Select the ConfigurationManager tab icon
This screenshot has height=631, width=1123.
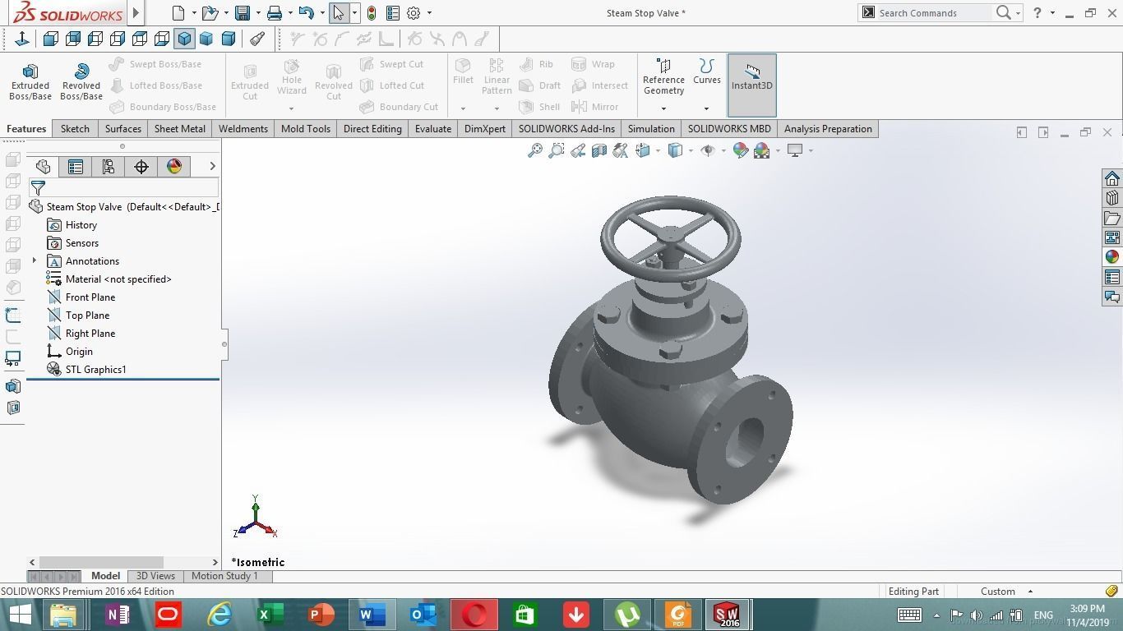tap(109, 167)
